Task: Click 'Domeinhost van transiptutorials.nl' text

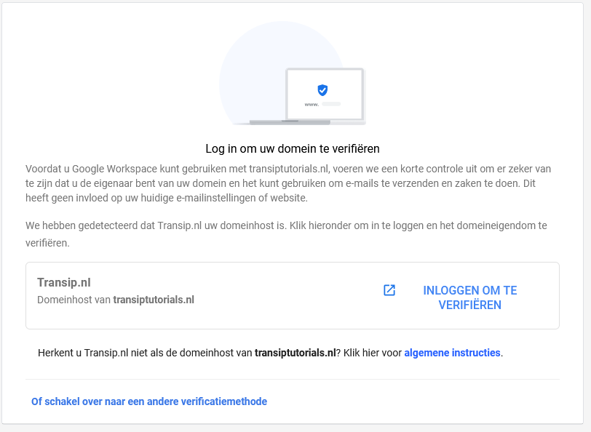Action: click(116, 300)
